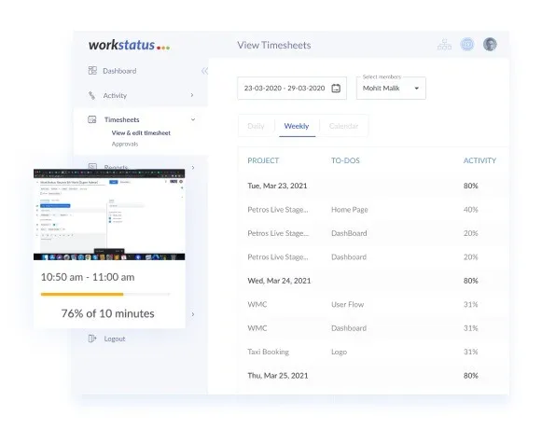
Task: Click the Logout icon
Action: pyautogui.click(x=92, y=339)
